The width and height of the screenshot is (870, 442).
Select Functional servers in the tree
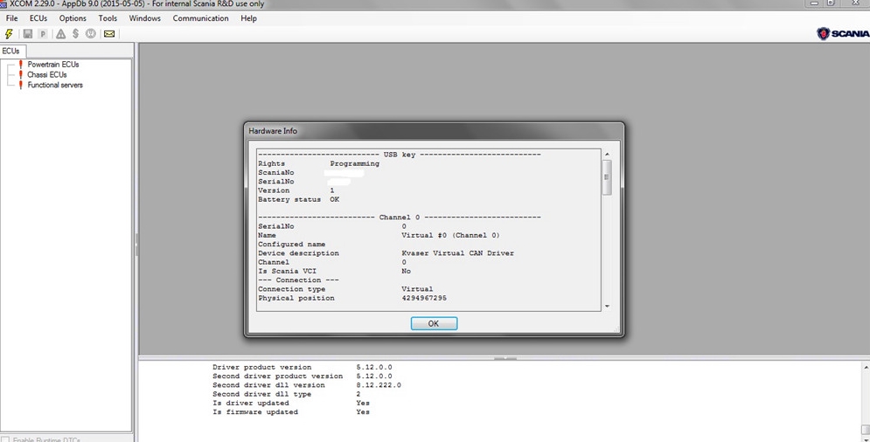pyautogui.click(x=55, y=85)
